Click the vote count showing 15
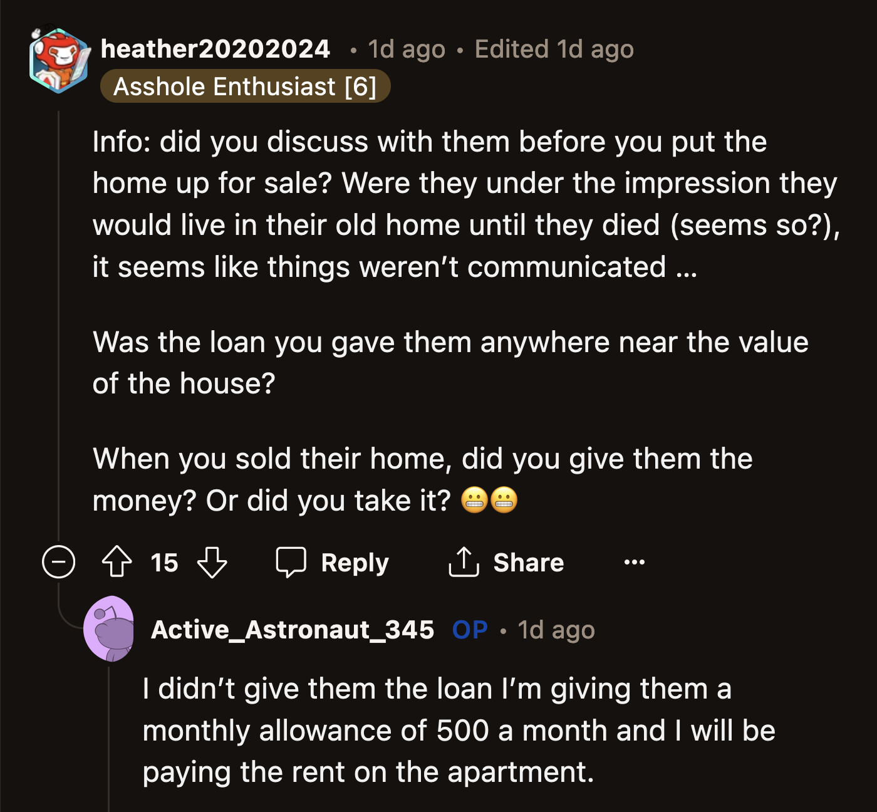The height and width of the screenshot is (812, 877). [163, 562]
